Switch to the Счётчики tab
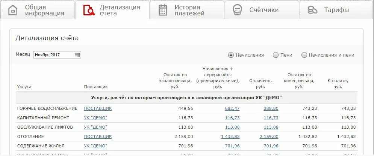374x156 pixels. pos(262,10)
